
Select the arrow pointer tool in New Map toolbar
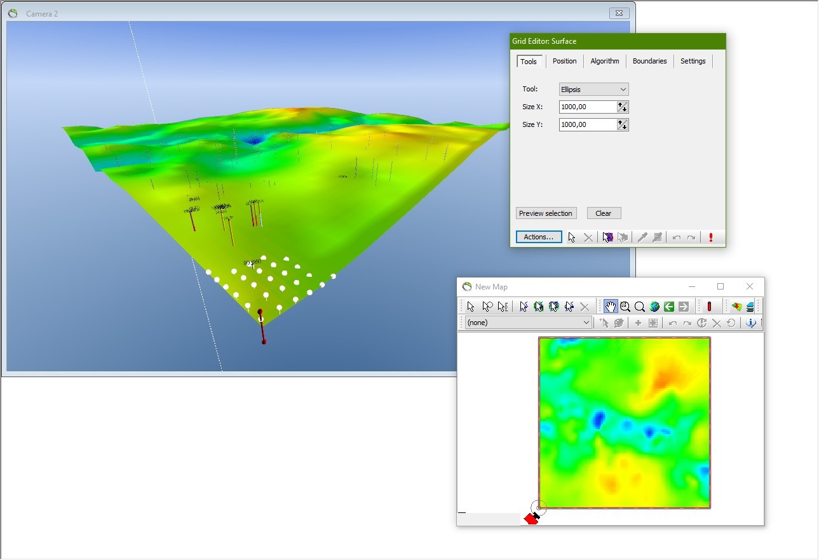pos(471,307)
